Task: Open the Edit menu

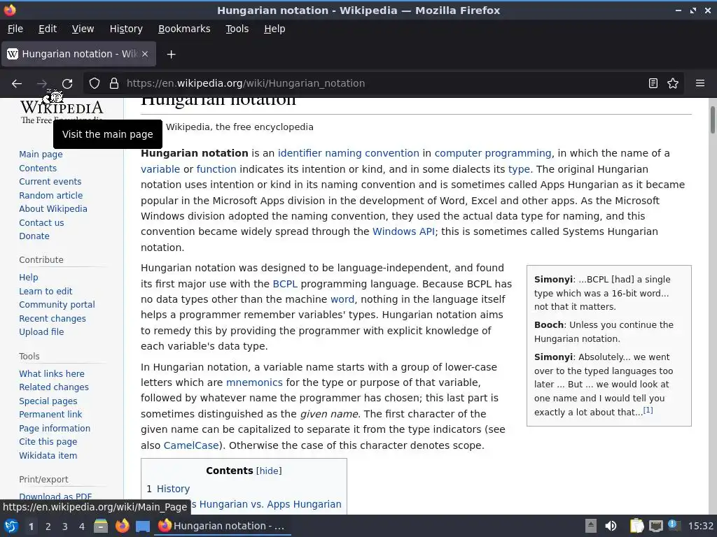Action: [48, 29]
